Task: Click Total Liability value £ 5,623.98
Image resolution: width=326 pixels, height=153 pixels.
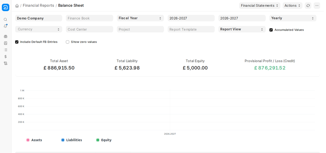Action: (127, 68)
